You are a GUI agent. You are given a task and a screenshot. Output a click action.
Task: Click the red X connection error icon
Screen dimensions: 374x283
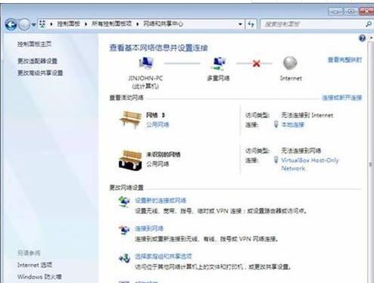coord(257,64)
